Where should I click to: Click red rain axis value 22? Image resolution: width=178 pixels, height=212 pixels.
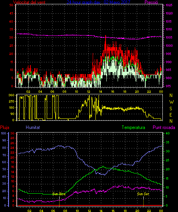[x=12, y=152]
